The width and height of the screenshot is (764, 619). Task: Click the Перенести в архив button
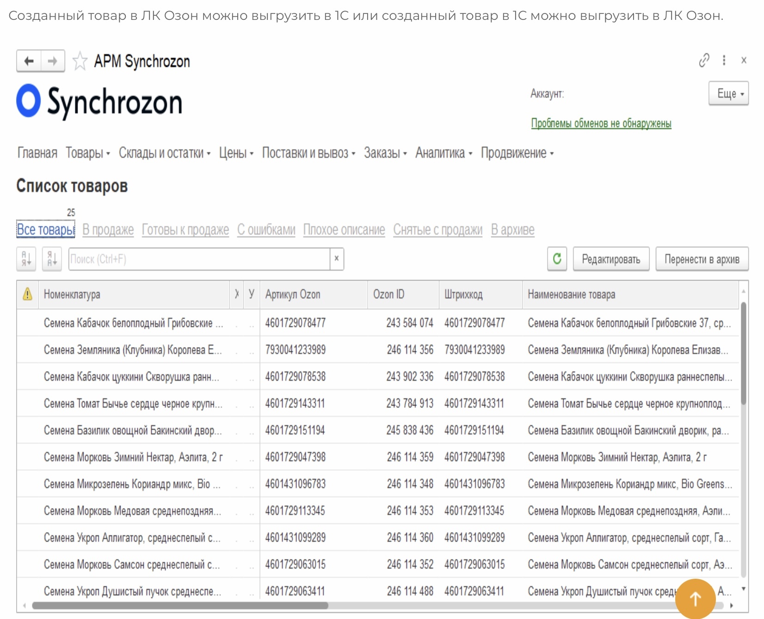click(702, 259)
